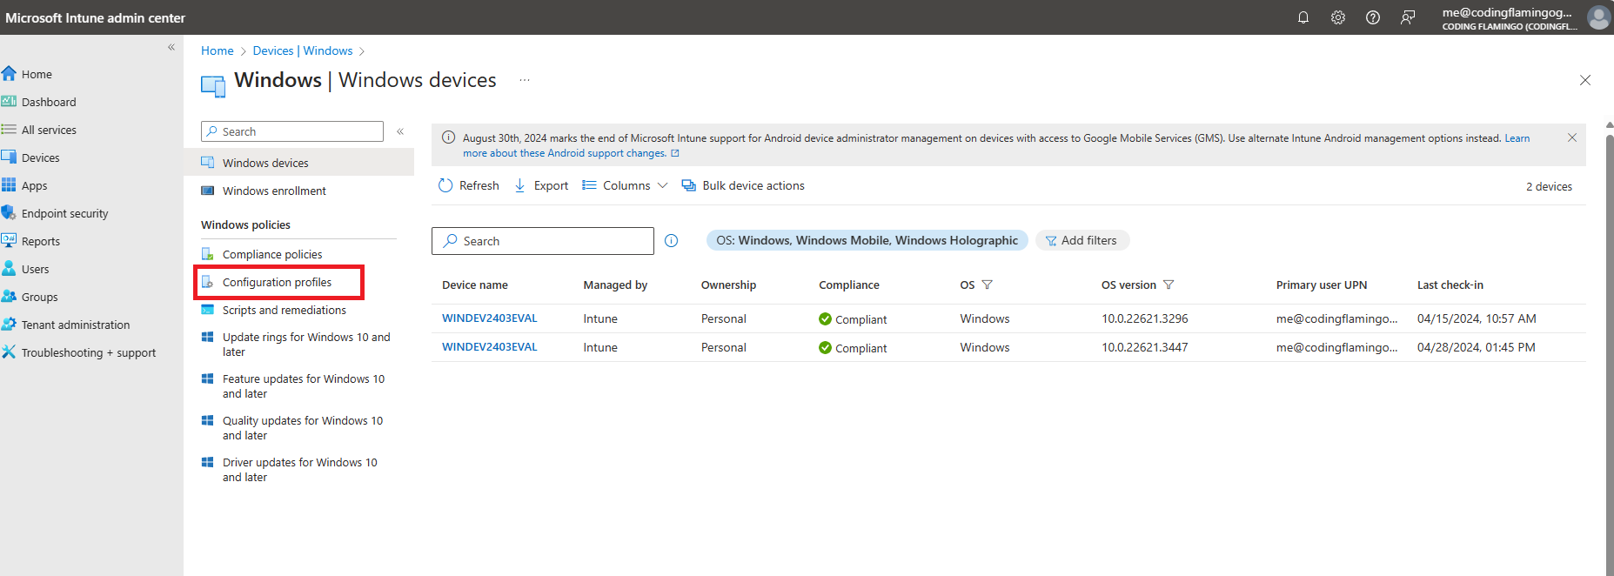Open Reports in left navigation
Screen dimensions: 1614x576
tap(40, 241)
